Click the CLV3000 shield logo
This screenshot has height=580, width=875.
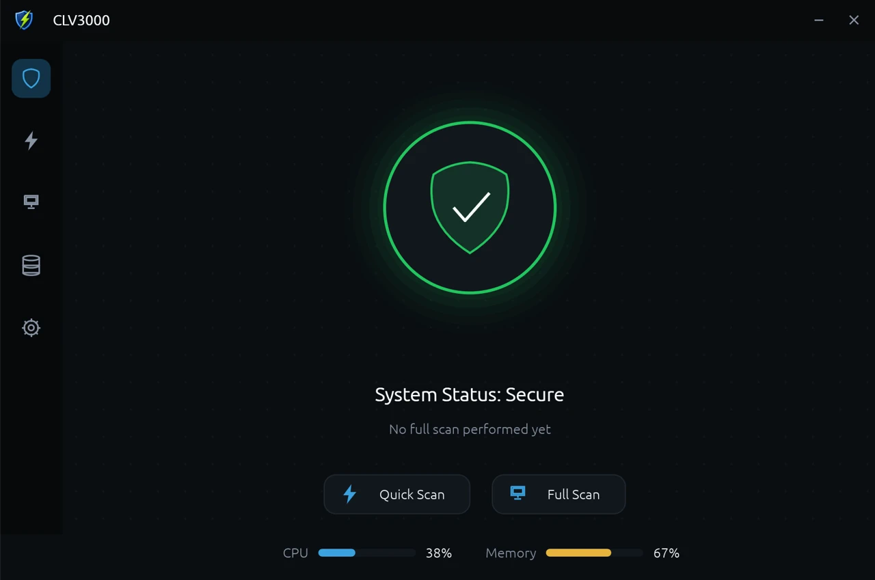(24, 20)
